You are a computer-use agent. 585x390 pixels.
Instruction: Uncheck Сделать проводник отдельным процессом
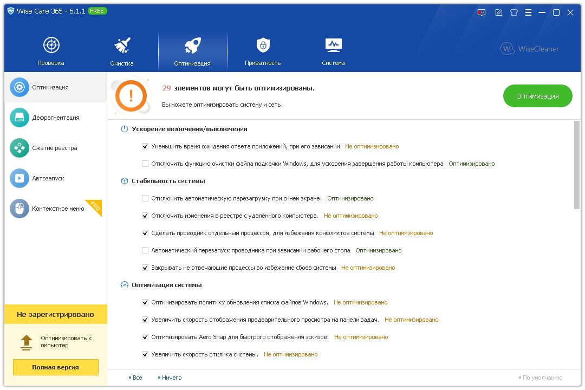145,233
